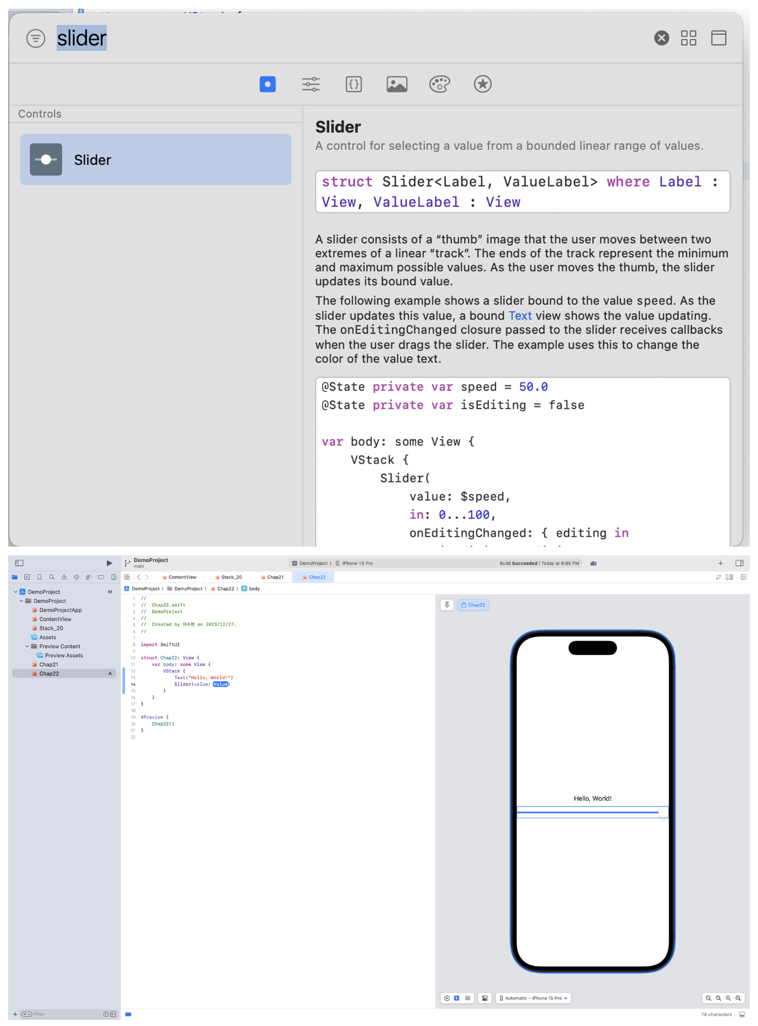Open the debug navigator
The width and height of the screenshot is (758, 1026).
coord(88,577)
